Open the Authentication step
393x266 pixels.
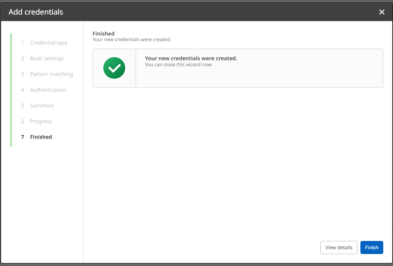point(48,90)
